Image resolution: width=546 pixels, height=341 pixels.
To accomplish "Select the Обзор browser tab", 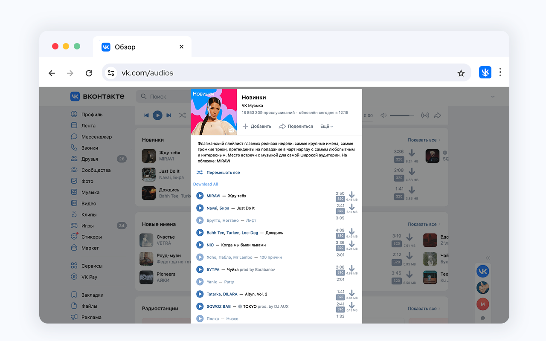I will [x=142, y=47].
